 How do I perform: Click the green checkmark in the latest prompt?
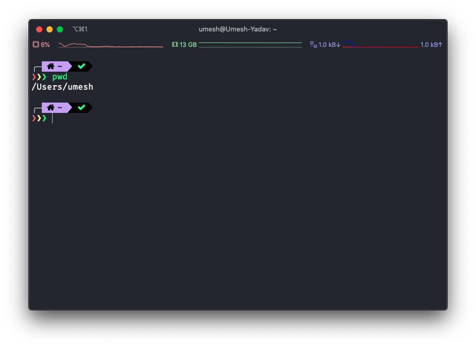pyautogui.click(x=81, y=108)
